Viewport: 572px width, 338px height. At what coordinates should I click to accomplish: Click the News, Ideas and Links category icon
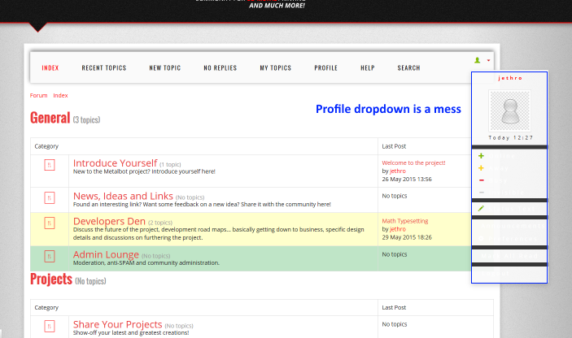[x=49, y=198]
